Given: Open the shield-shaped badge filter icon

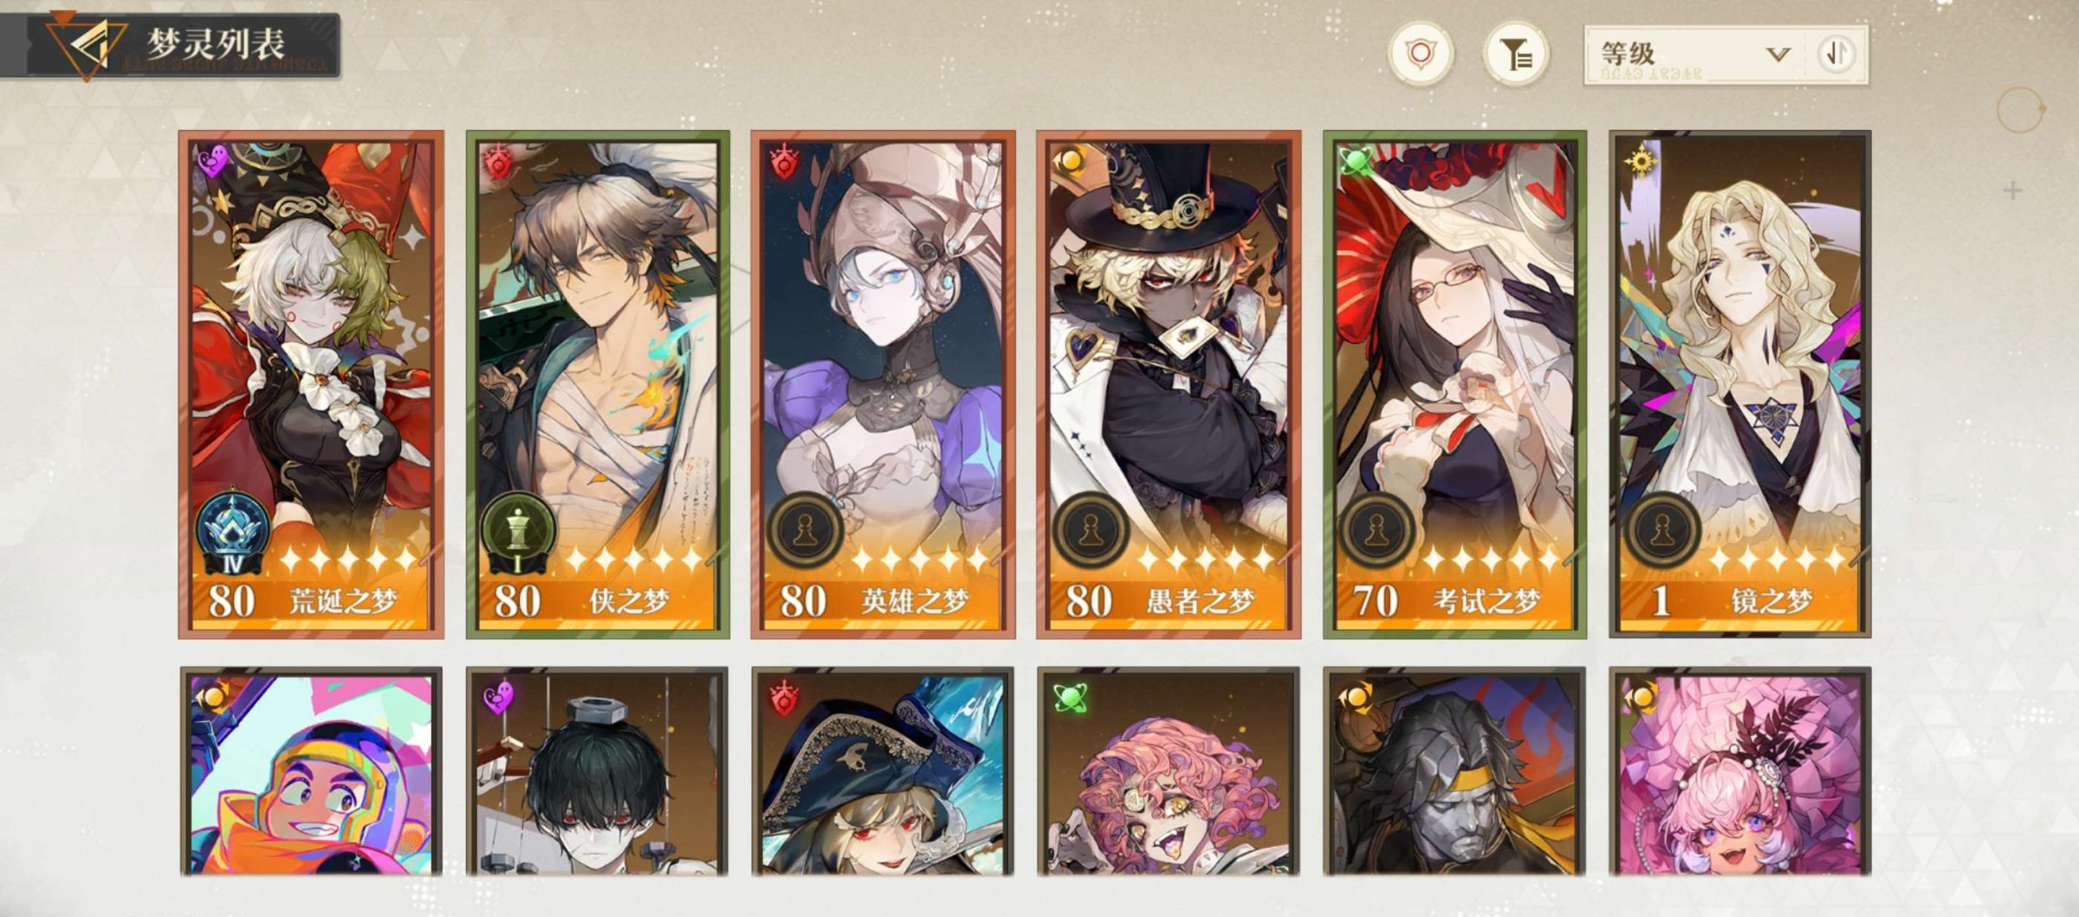Looking at the screenshot, I should (1421, 55).
